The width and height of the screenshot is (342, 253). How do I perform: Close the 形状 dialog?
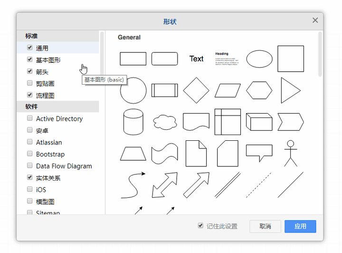[315, 20]
